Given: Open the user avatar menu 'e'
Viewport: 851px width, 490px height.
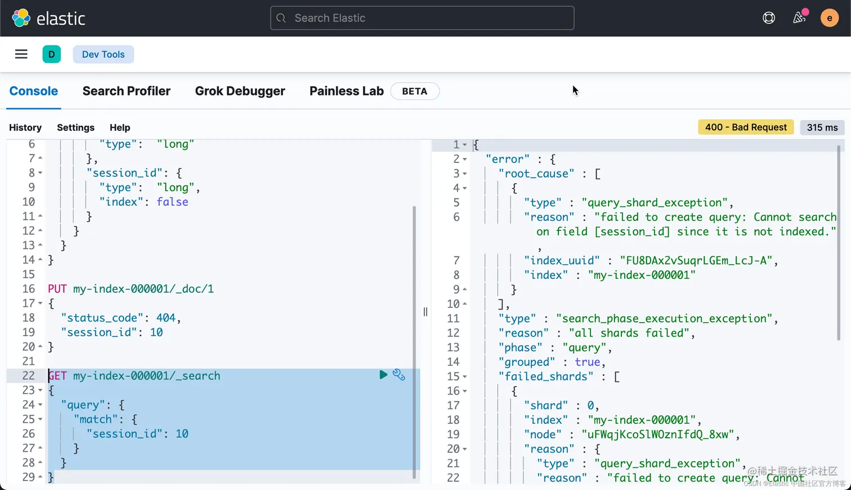Looking at the screenshot, I should [830, 18].
